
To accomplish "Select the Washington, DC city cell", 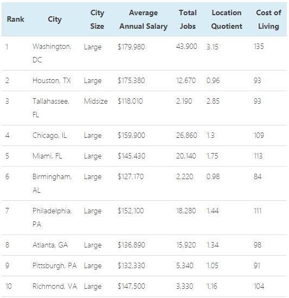I will click(x=52, y=53).
